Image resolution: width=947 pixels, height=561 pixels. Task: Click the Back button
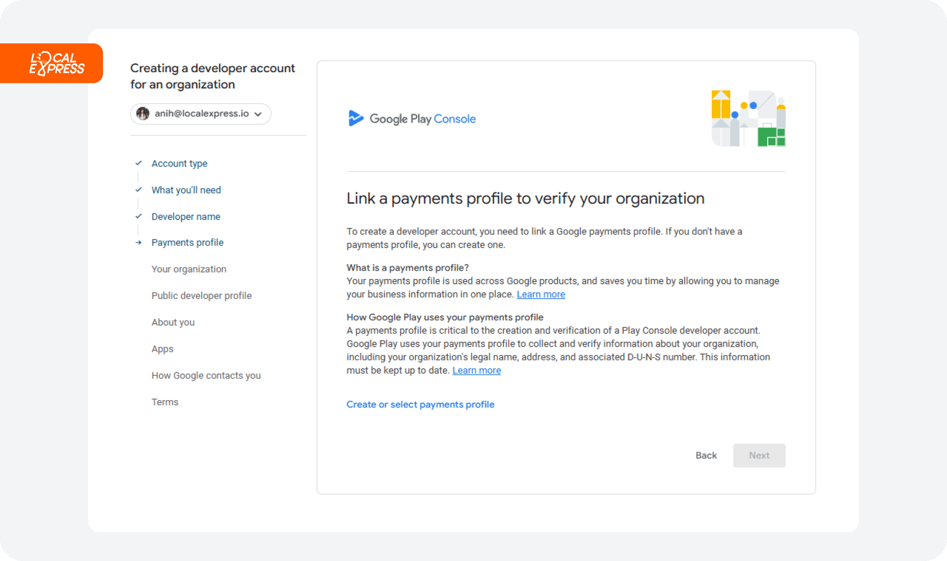click(706, 455)
